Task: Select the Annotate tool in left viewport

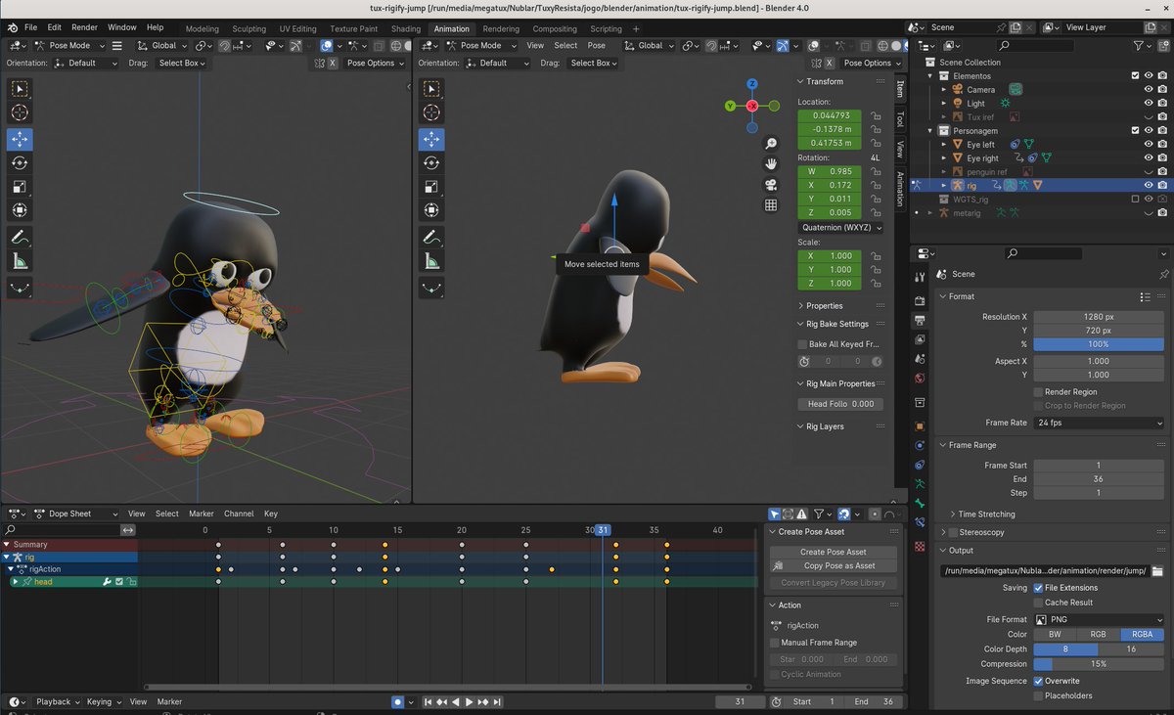Action: pyautogui.click(x=20, y=237)
